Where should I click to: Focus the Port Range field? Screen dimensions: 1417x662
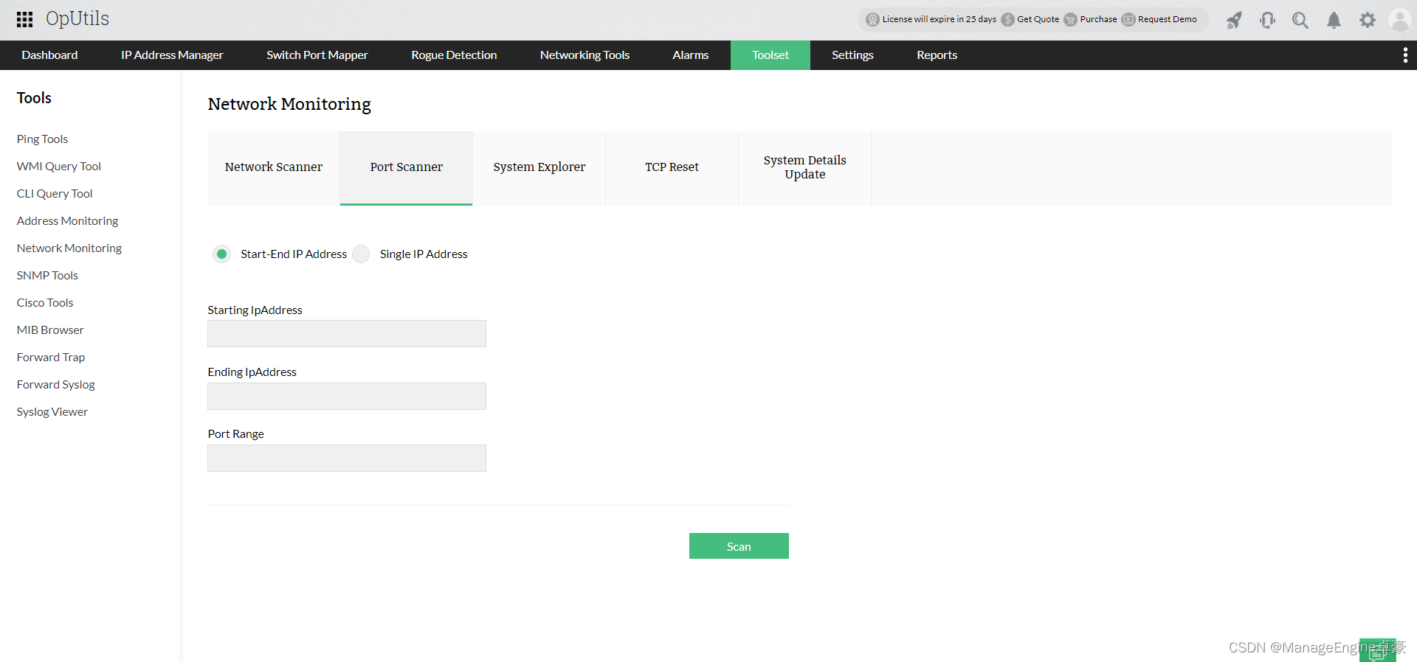[347, 458]
